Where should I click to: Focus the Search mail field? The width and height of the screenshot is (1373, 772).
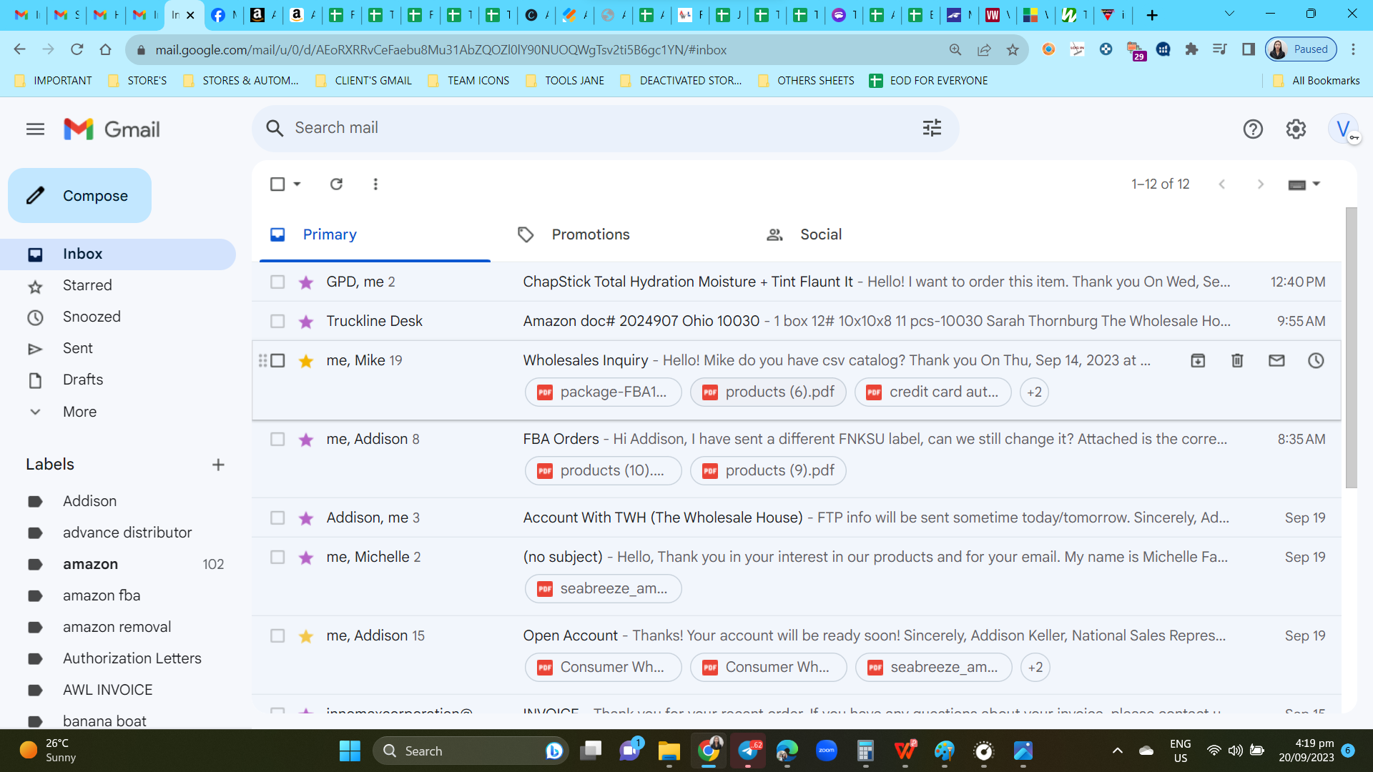[605, 128]
